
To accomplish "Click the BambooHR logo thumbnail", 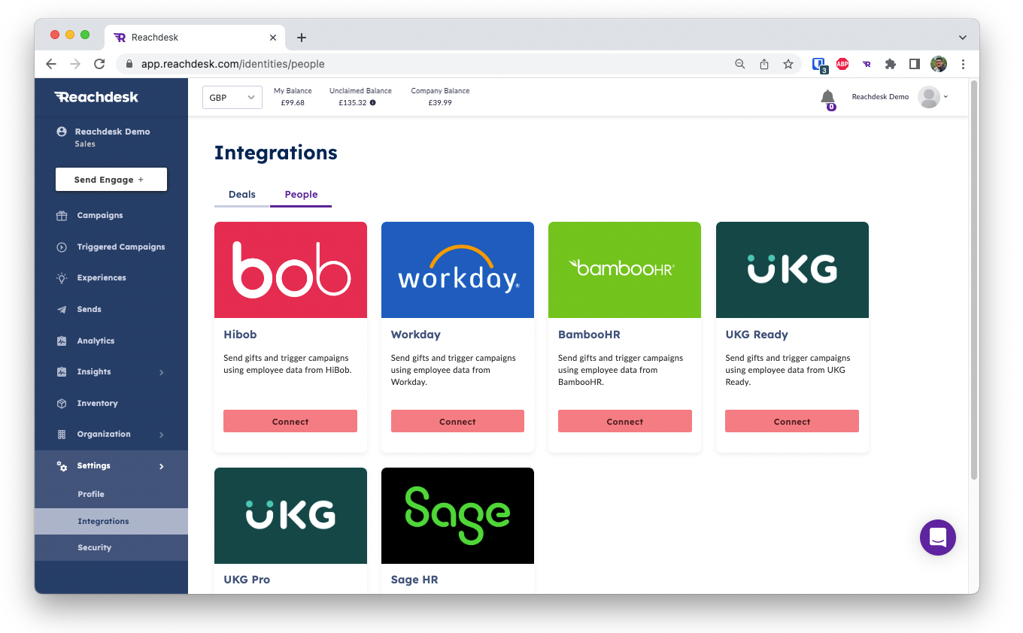I will [624, 270].
